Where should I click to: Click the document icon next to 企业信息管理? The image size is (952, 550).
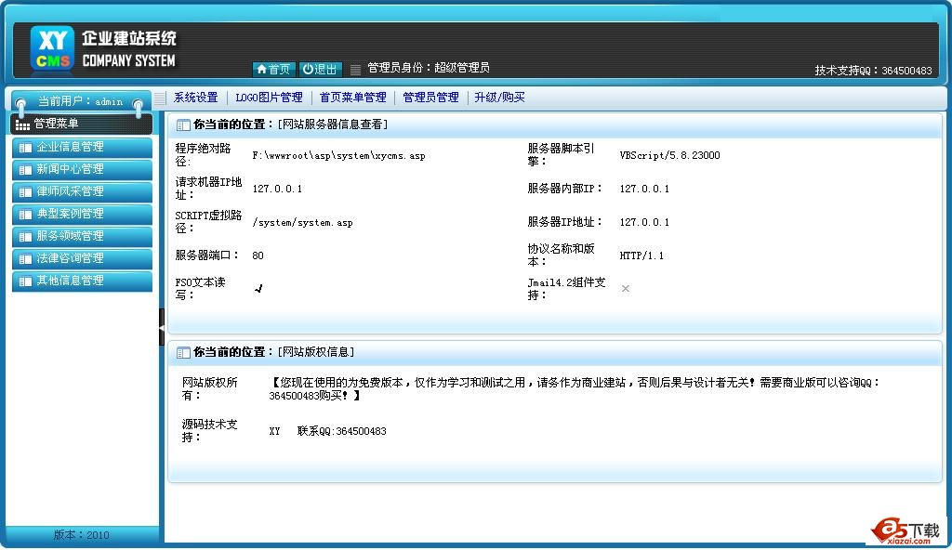click(24, 147)
